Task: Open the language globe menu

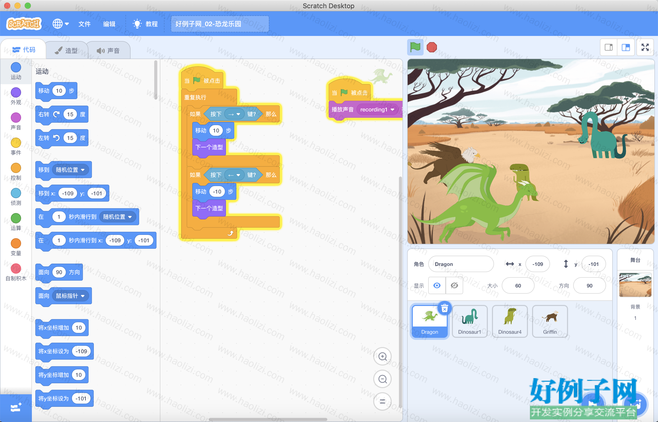Action: pos(60,24)
